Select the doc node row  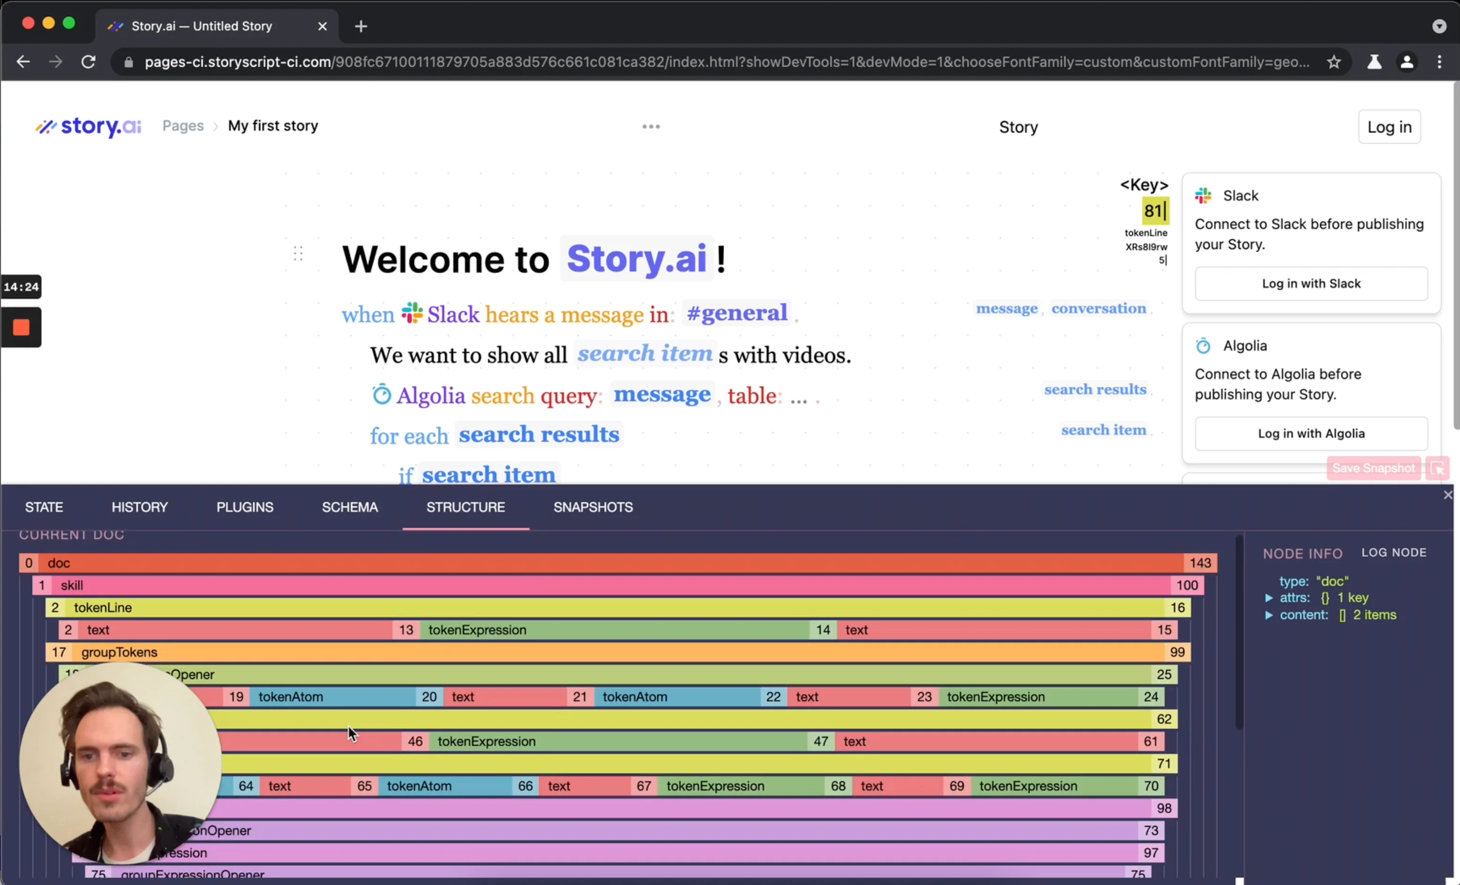[x=618, y=563]
